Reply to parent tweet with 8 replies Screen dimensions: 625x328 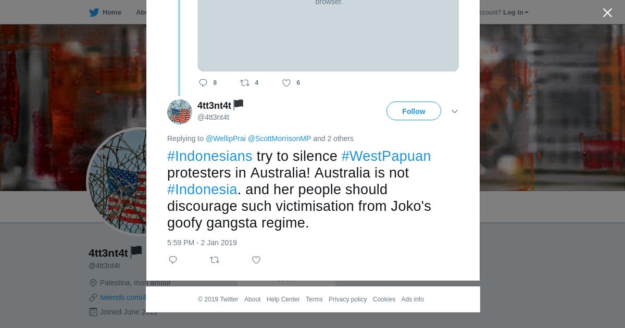tap(203, 83)
